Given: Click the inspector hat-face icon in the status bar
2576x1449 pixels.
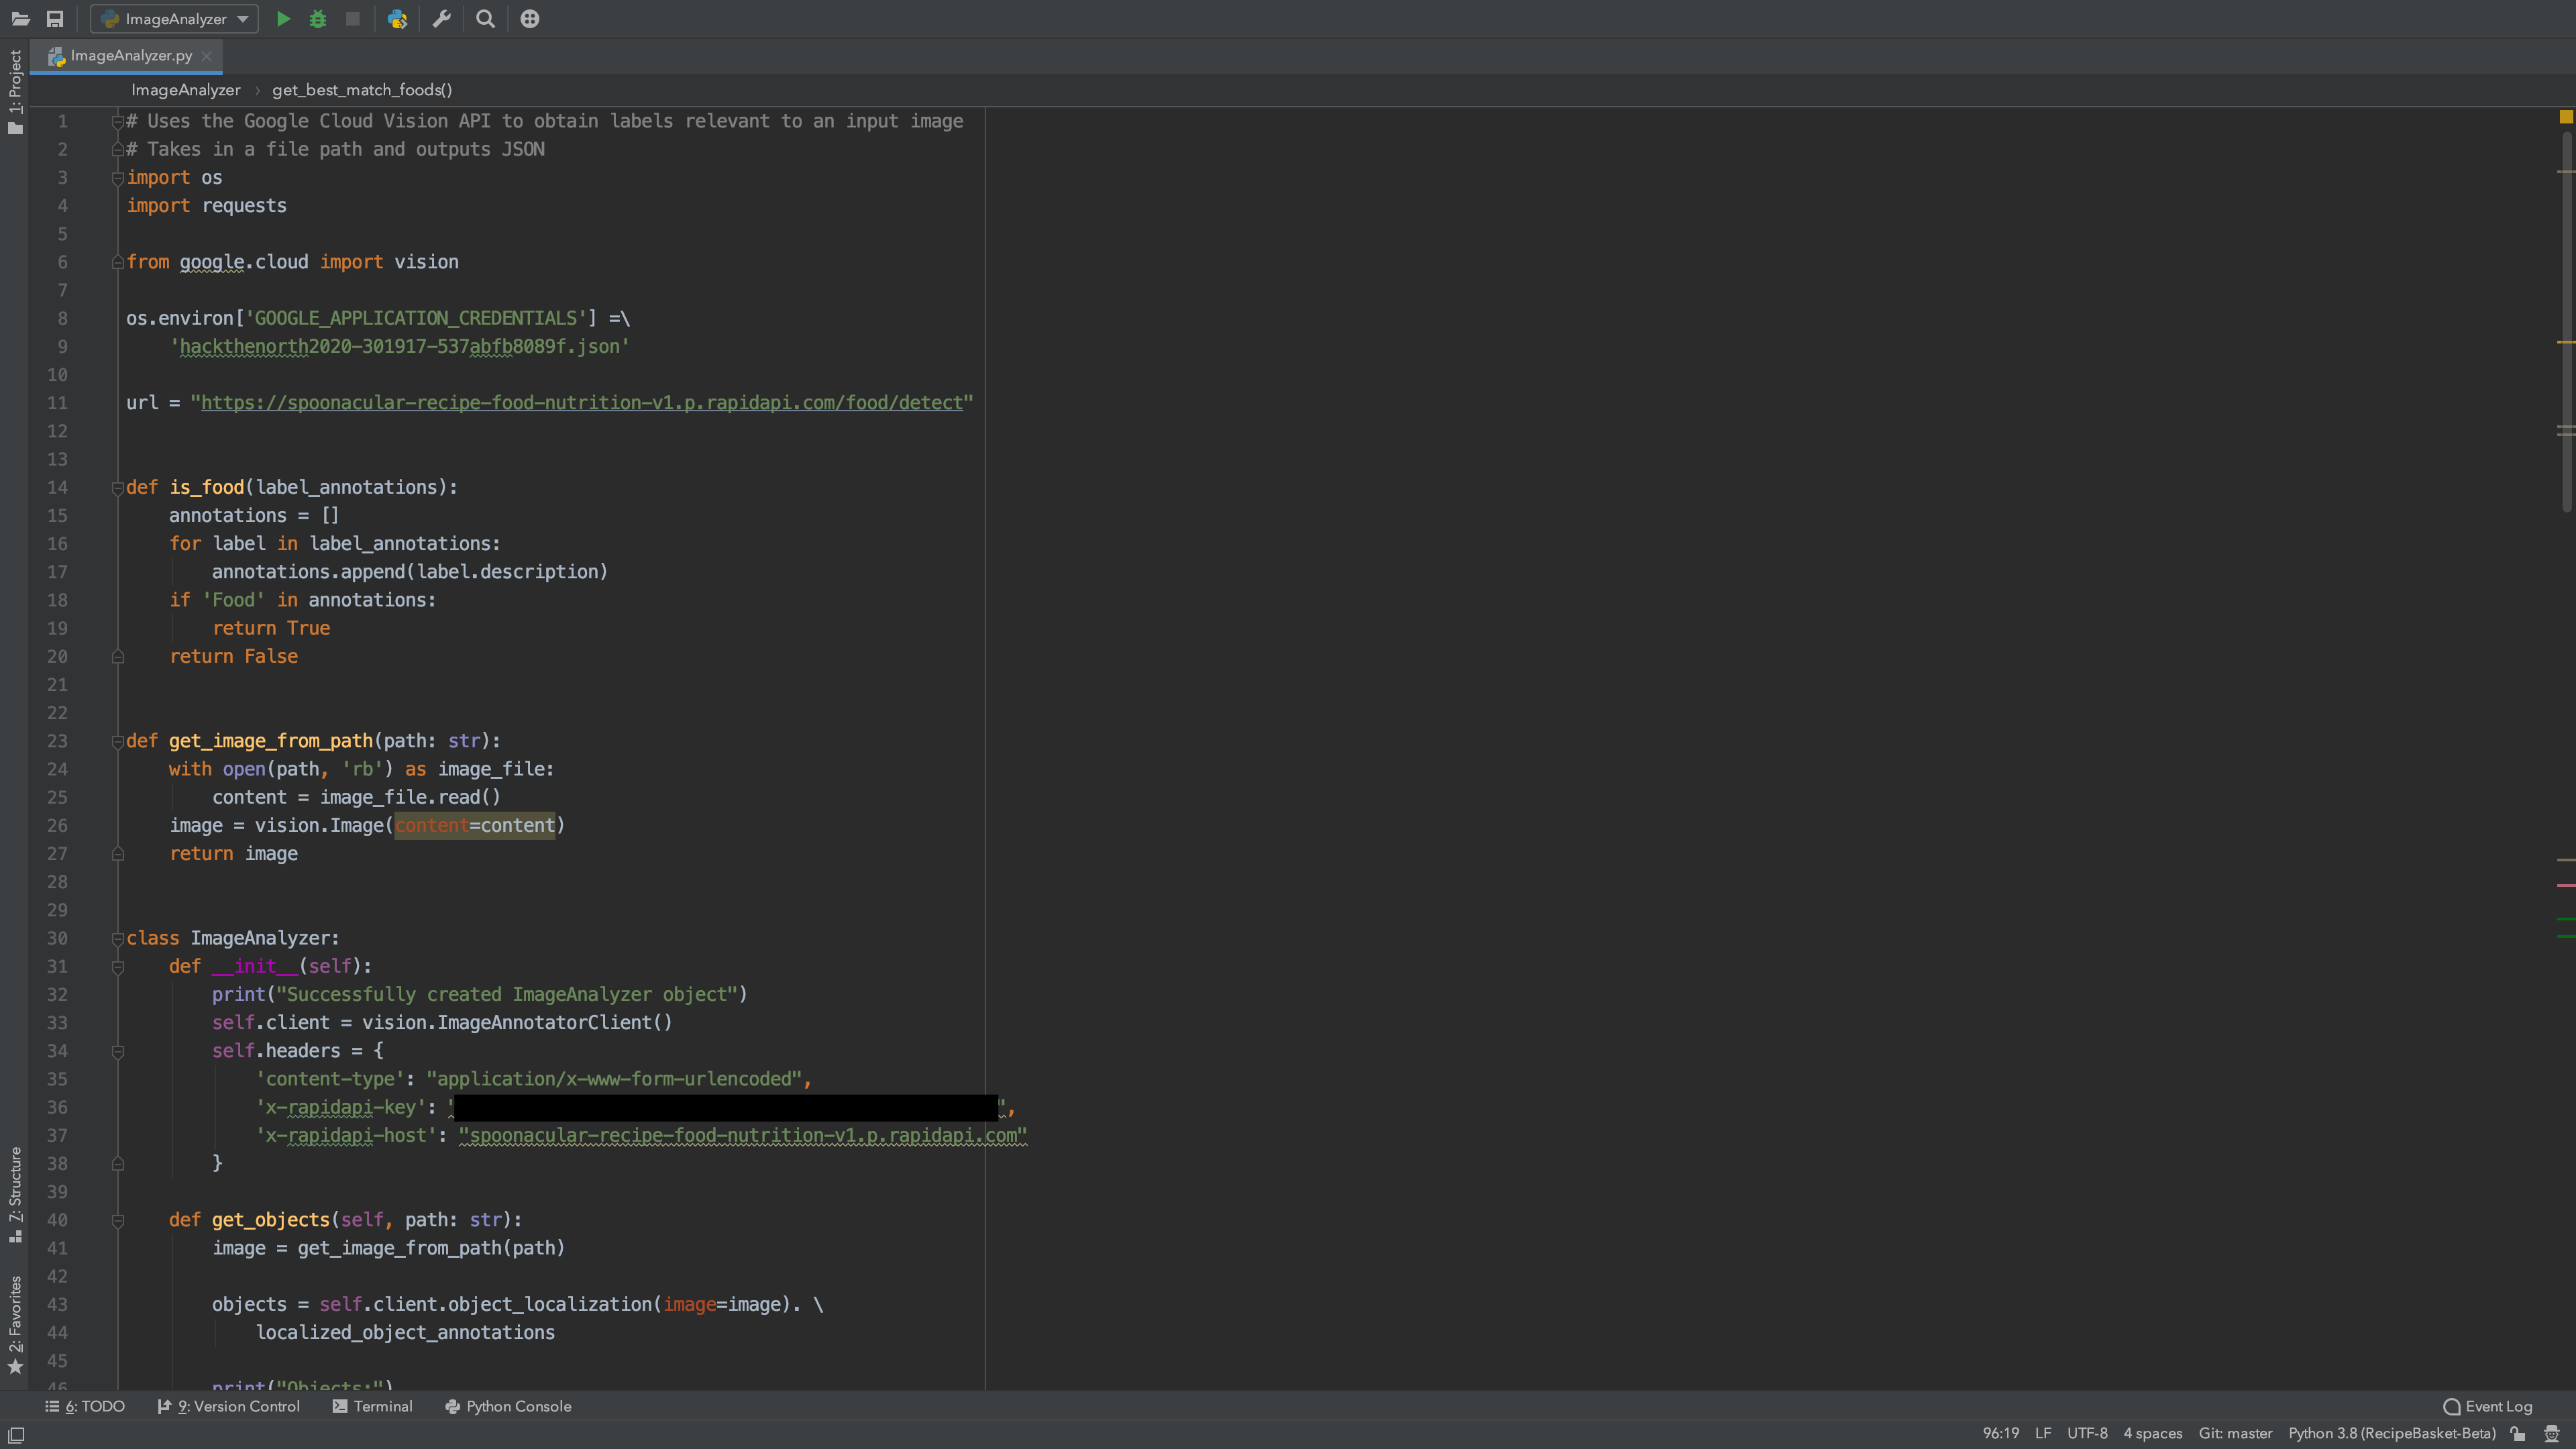Looking at the screenshot, I should 2551,1433.
